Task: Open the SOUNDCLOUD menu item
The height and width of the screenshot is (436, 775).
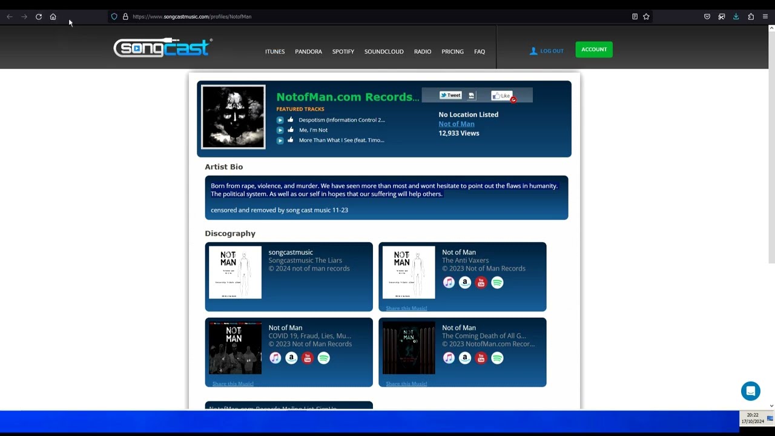Action: [384, 51]
